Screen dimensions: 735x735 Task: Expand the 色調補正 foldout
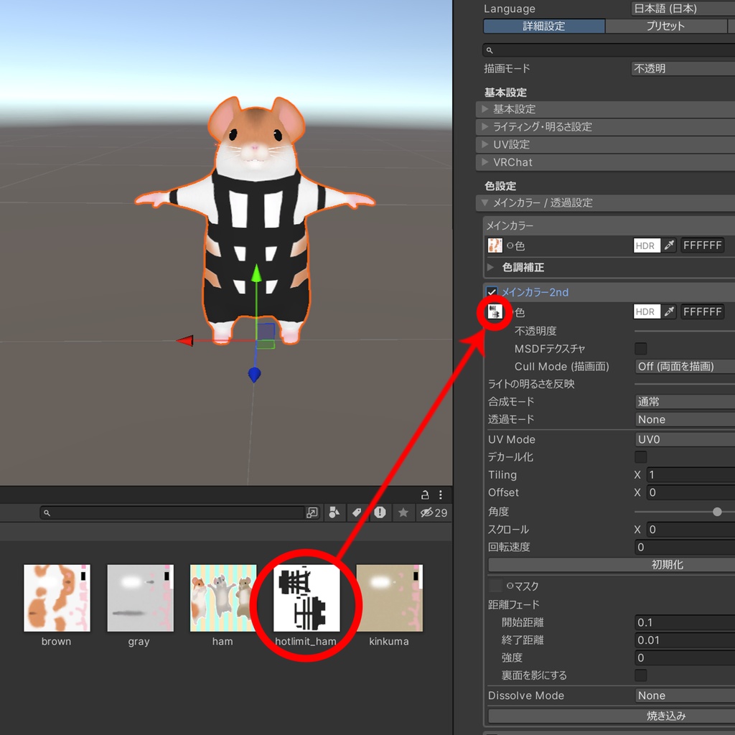[490, 267]
